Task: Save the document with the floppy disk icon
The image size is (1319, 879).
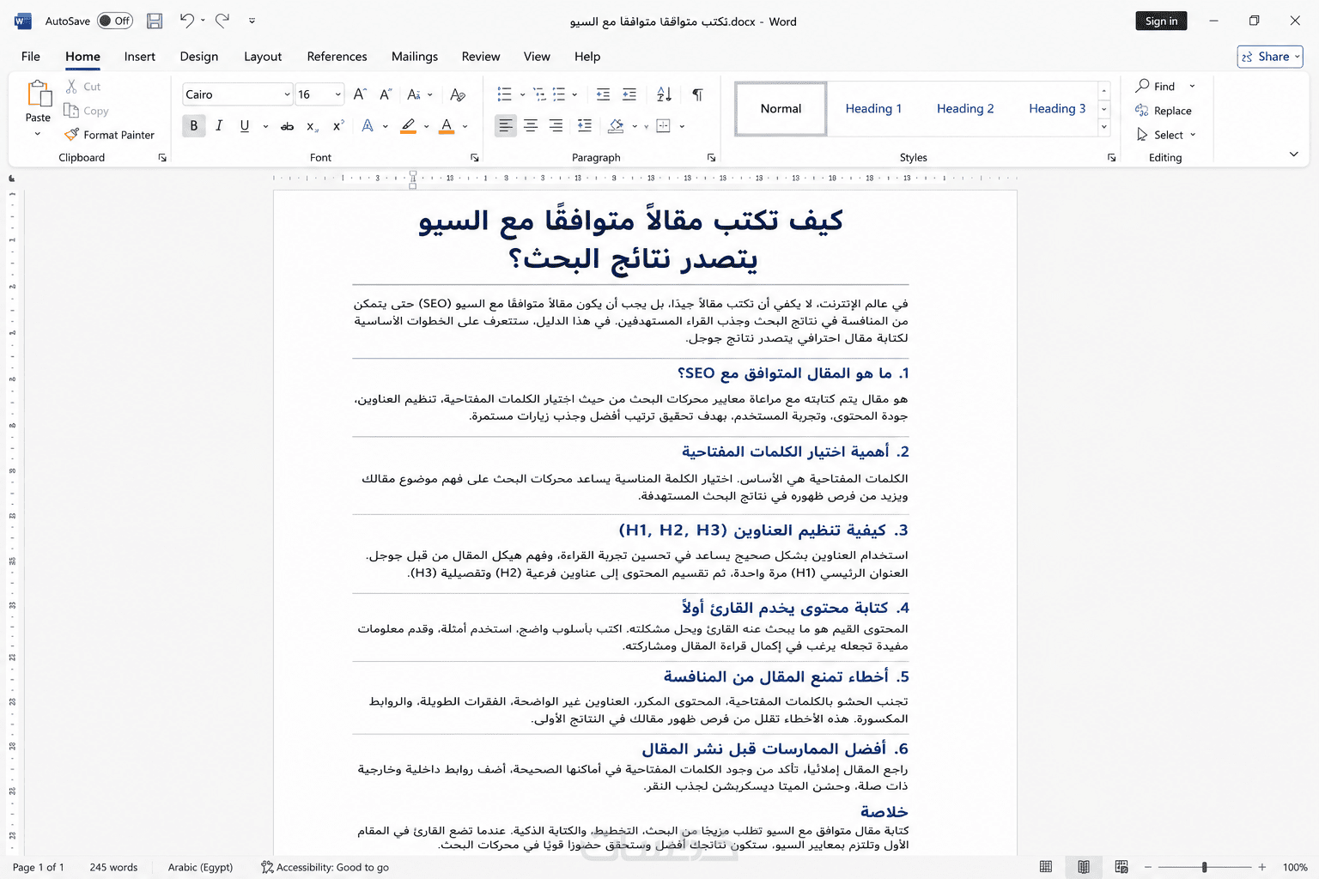Action: (x=155, y=21)
